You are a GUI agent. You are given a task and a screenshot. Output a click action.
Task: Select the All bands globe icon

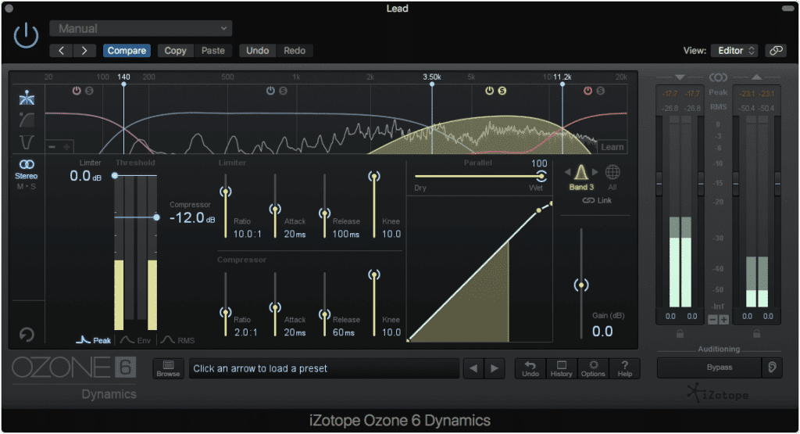tap(612, 172)
